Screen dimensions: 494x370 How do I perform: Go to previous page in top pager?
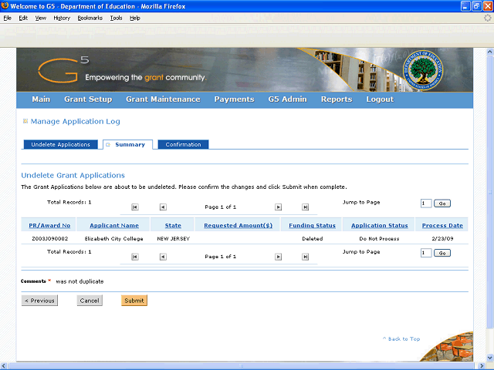click(x=163, y=207)
